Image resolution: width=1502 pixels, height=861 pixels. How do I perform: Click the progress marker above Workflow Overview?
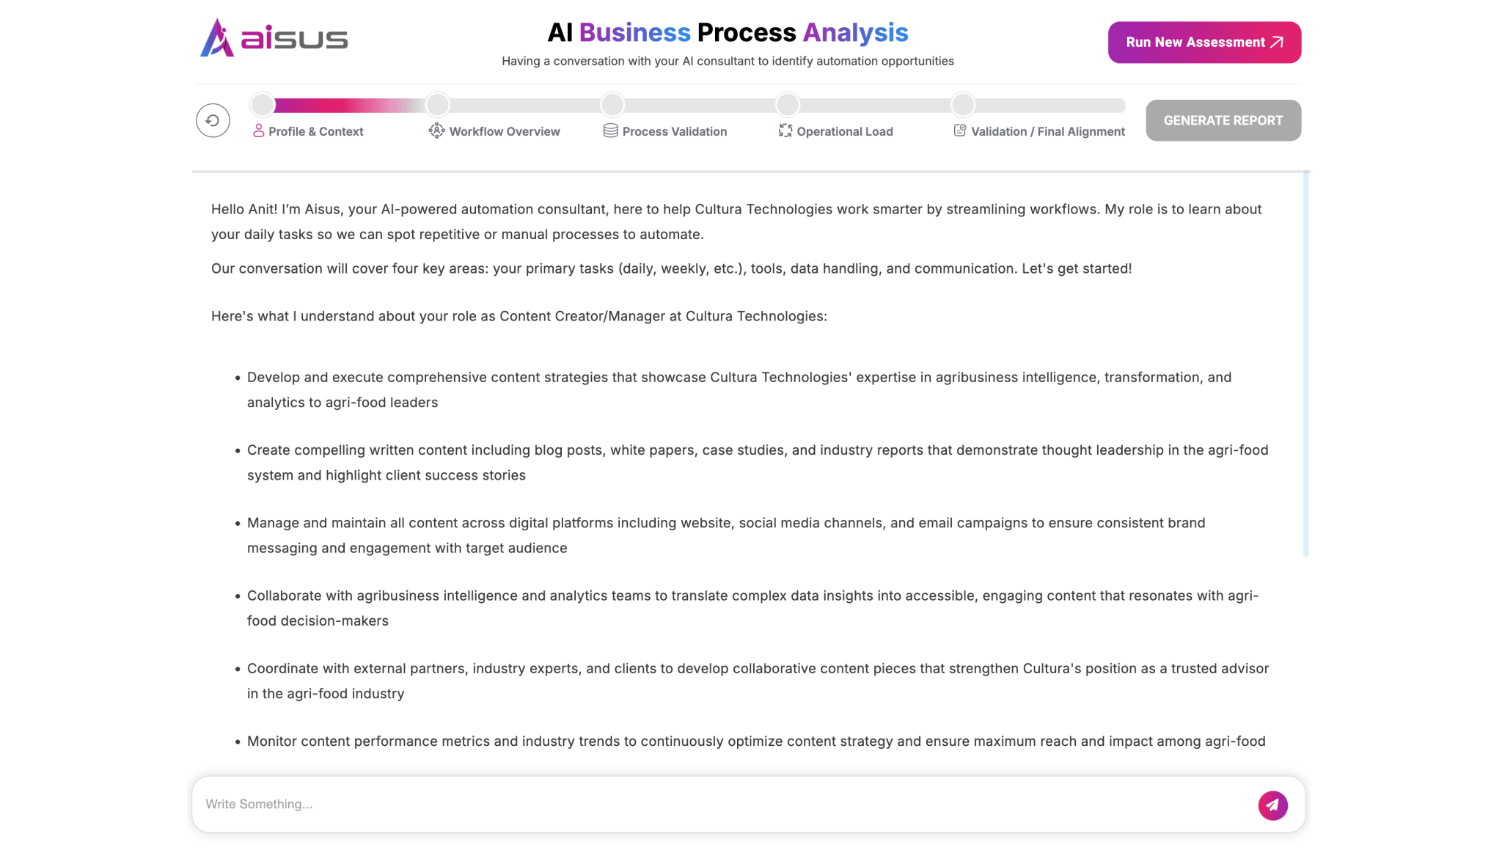[x=438, y=105]
